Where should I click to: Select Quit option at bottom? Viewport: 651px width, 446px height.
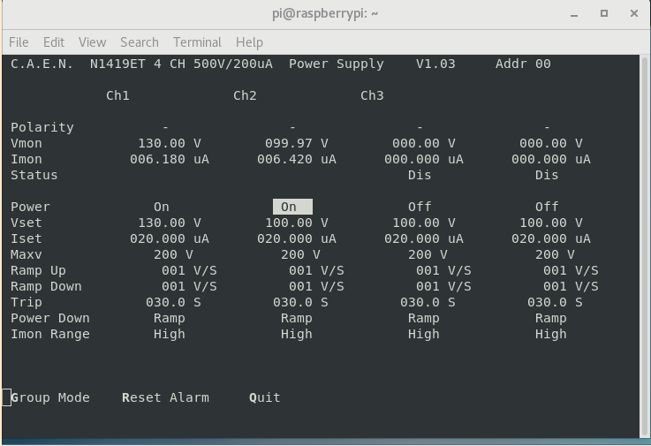pos(264,397)
